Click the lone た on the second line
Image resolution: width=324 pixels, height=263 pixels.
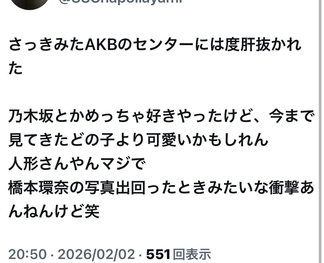click(x=16, y=68)
